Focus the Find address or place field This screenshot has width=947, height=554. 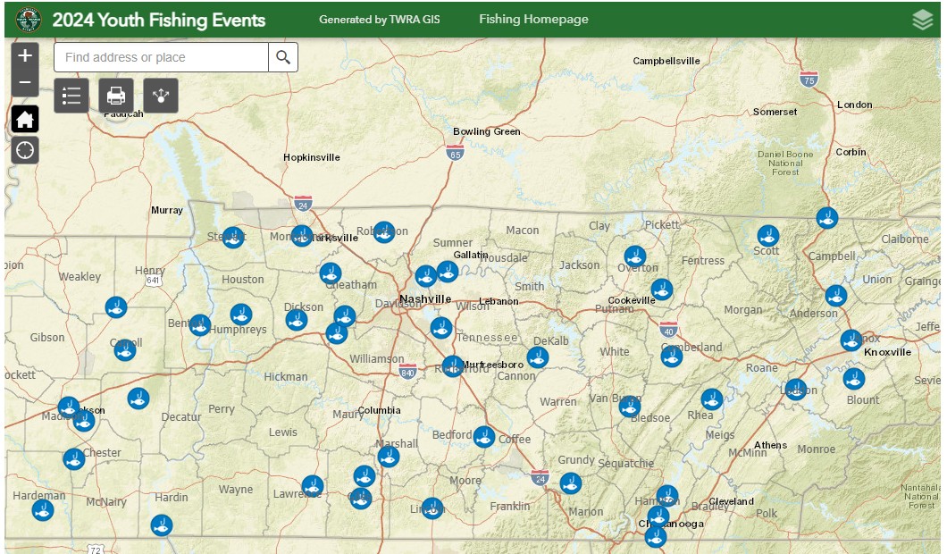(x=161, y=57)
